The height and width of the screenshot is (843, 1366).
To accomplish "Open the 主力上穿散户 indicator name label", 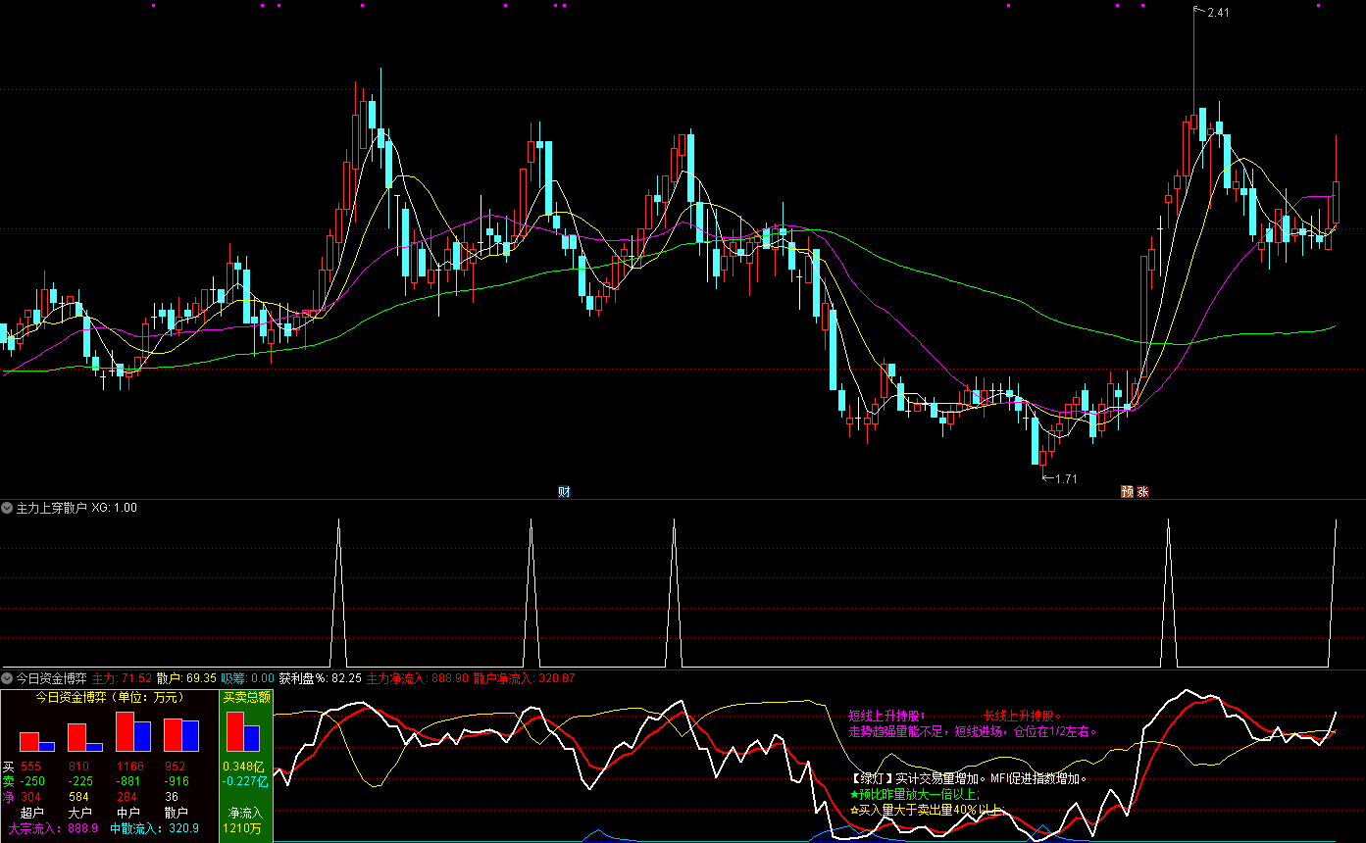I will tap(51, 508).
